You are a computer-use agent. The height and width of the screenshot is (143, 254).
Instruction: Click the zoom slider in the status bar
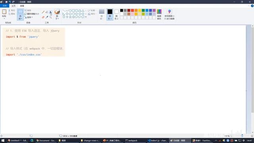click(x=242, y=136)
